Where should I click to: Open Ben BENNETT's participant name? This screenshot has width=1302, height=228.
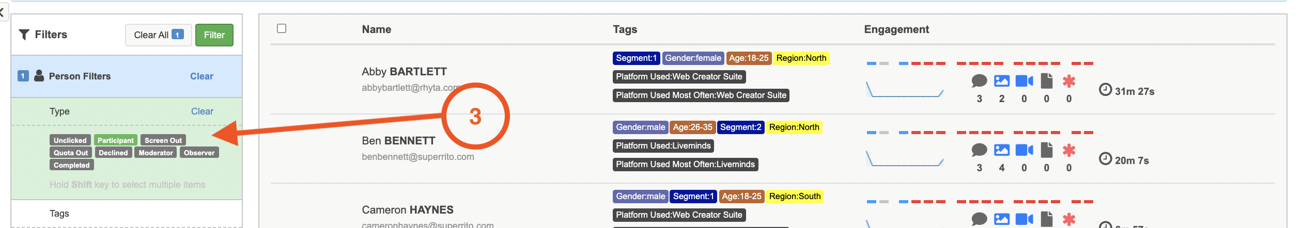tap(398, 141)
